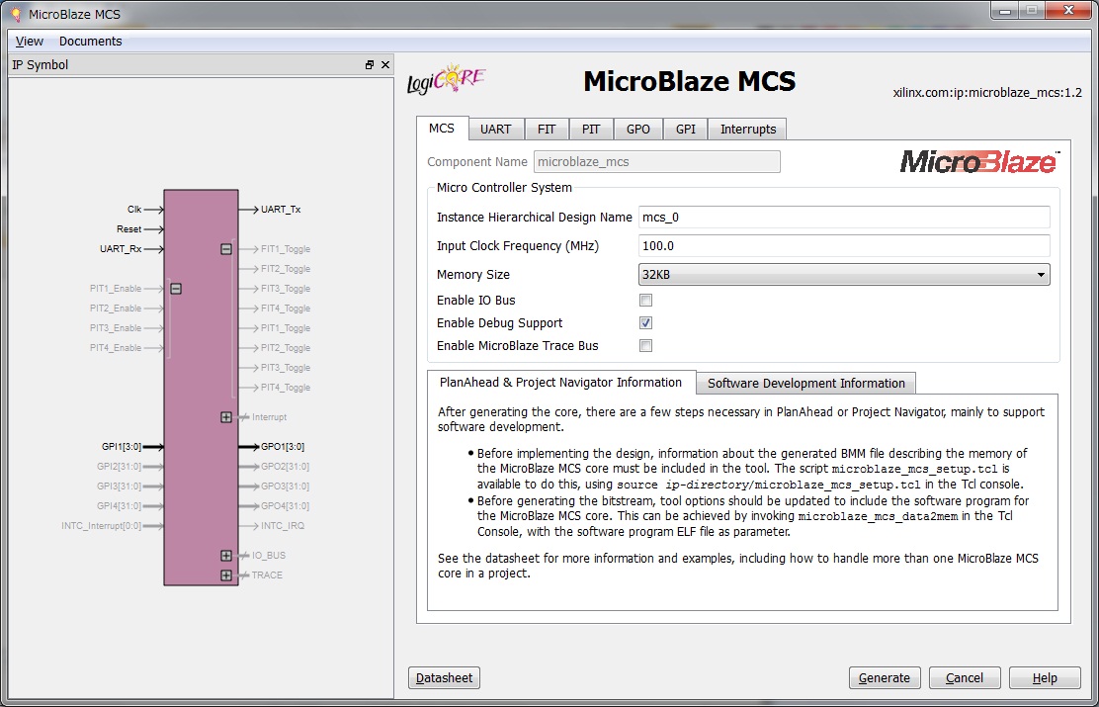
Task: Open the Documents menu
Action: coord(90,42)
